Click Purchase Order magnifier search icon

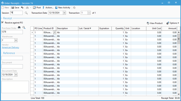pyautogui.click(x=24, y=27)
